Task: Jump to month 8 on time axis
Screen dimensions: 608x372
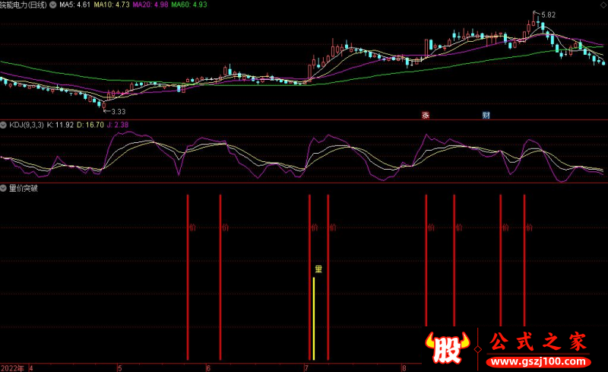Action: pos(404,368)
